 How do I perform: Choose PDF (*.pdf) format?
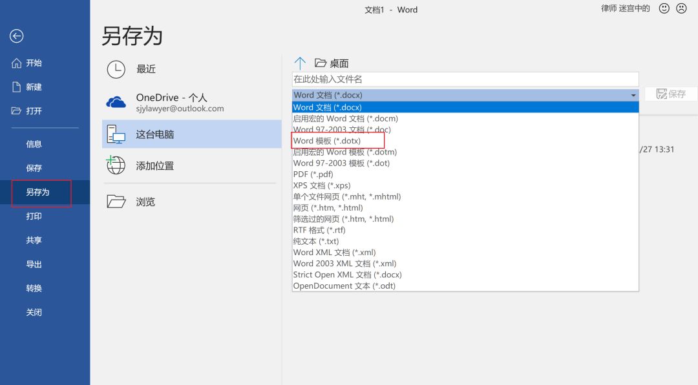click(465, 174)
